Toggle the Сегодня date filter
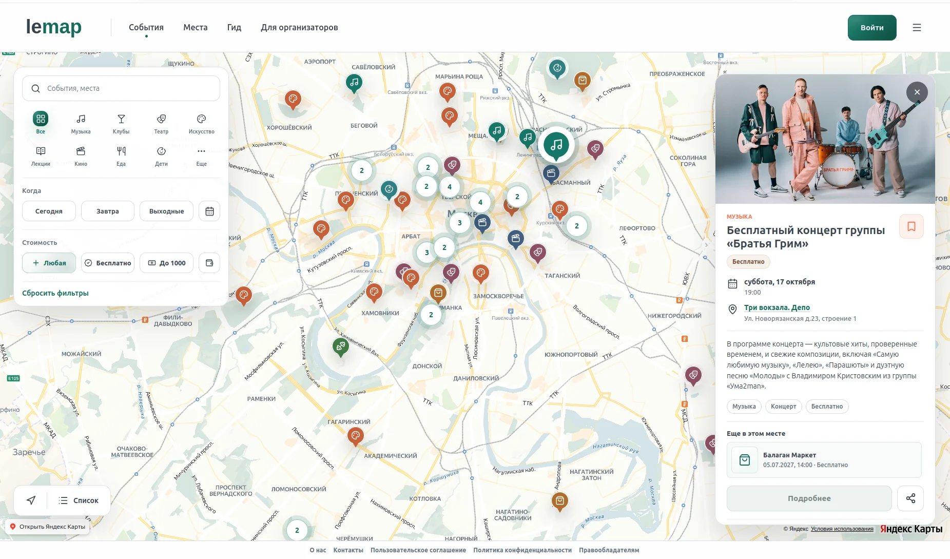 pyautogui.click(x=49, y=211)
